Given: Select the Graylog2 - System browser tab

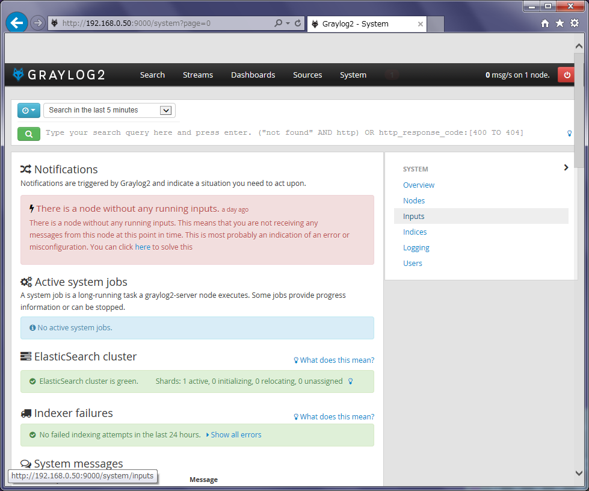Looking at the screenshot, I should point(366,24).
